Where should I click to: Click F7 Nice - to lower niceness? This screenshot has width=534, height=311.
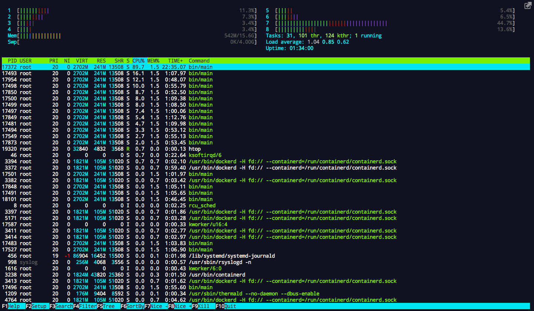(x=156, y=306)
